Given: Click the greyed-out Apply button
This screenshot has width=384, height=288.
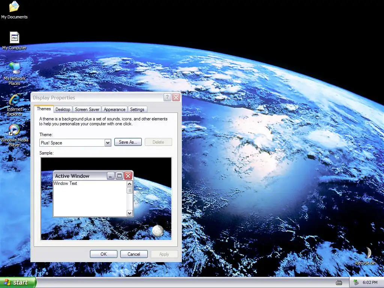Looking at the screenshot, I should (164, 254).
